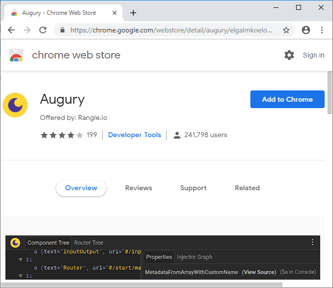
Task: Open the Support tab
Action: coord(193,188)
